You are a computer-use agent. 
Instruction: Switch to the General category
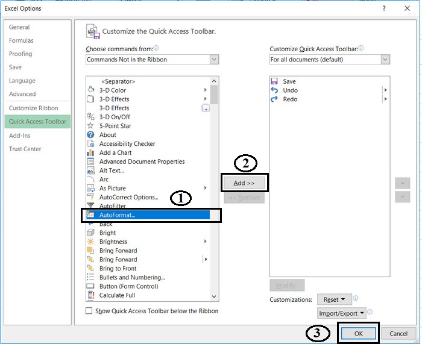[x=19, y=27]
